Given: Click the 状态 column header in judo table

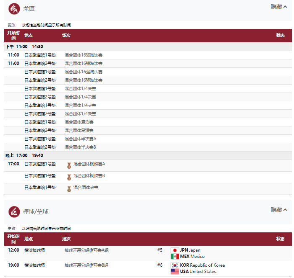Looking at the screenshot, I should click(280, 36).
